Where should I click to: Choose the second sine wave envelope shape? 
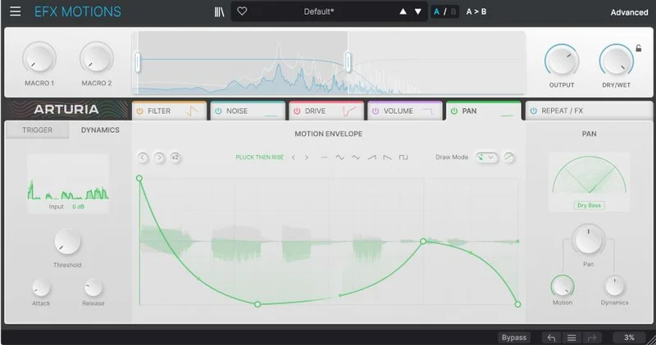356,157
